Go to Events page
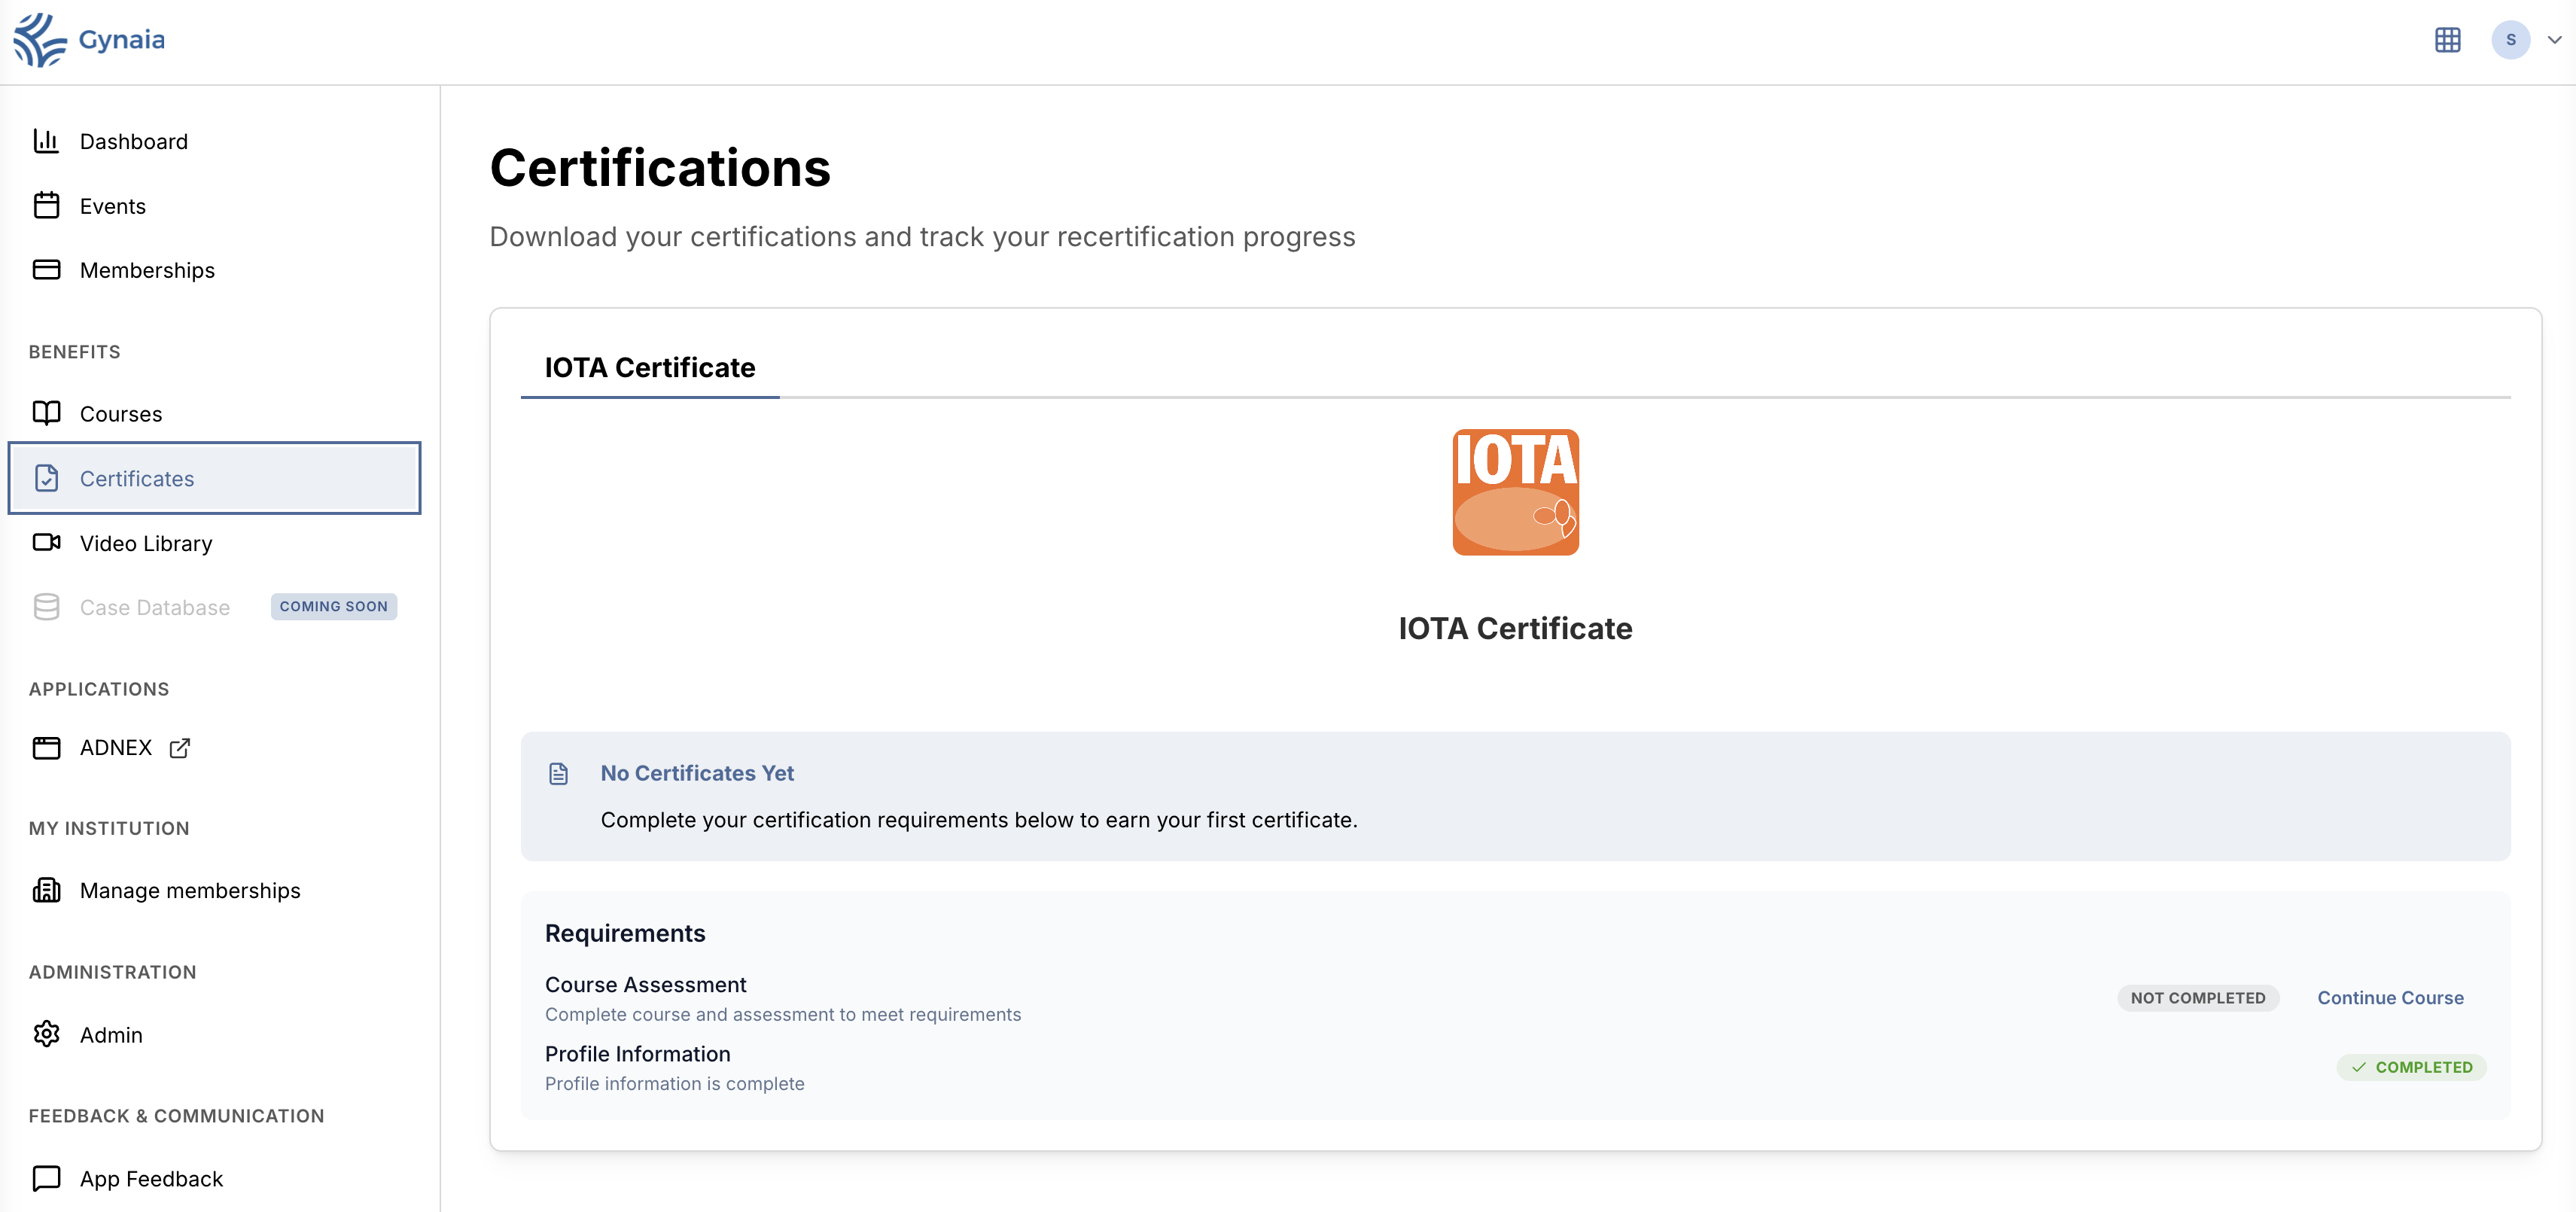The height and width of the screenshot is (1212, 2576). tap(112, 206)
